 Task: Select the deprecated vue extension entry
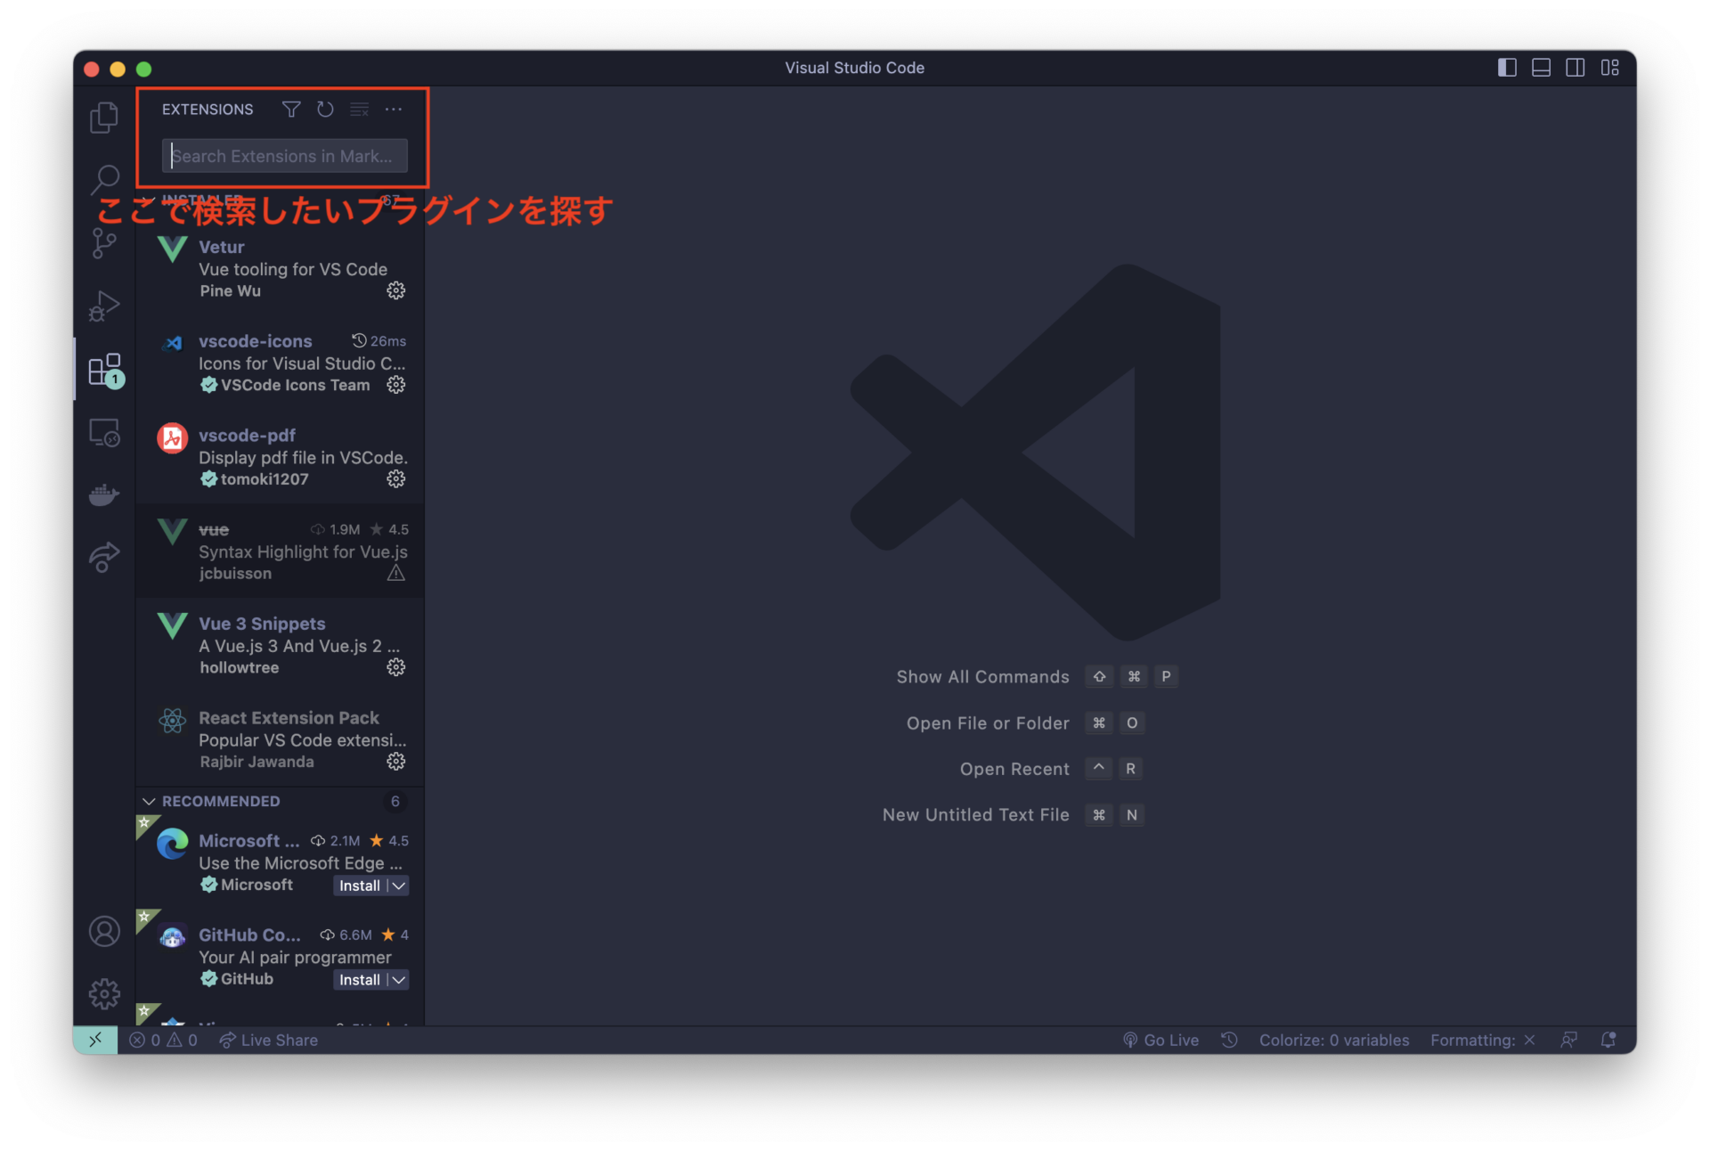(x=281, y=551)
